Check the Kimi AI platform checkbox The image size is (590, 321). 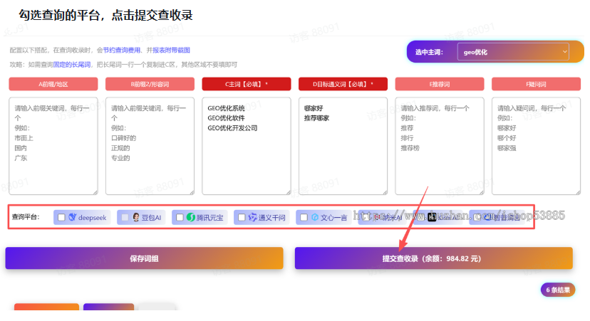421,217
